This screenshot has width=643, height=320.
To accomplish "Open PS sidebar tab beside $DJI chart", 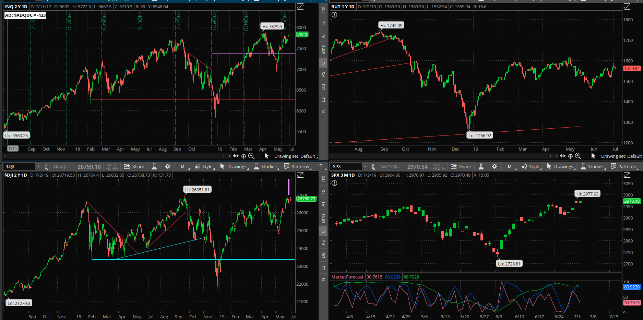I will pyautogui.click(x=323, y=242).
